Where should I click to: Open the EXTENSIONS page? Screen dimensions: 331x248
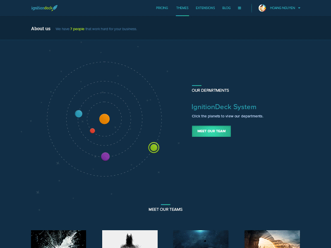205,7
